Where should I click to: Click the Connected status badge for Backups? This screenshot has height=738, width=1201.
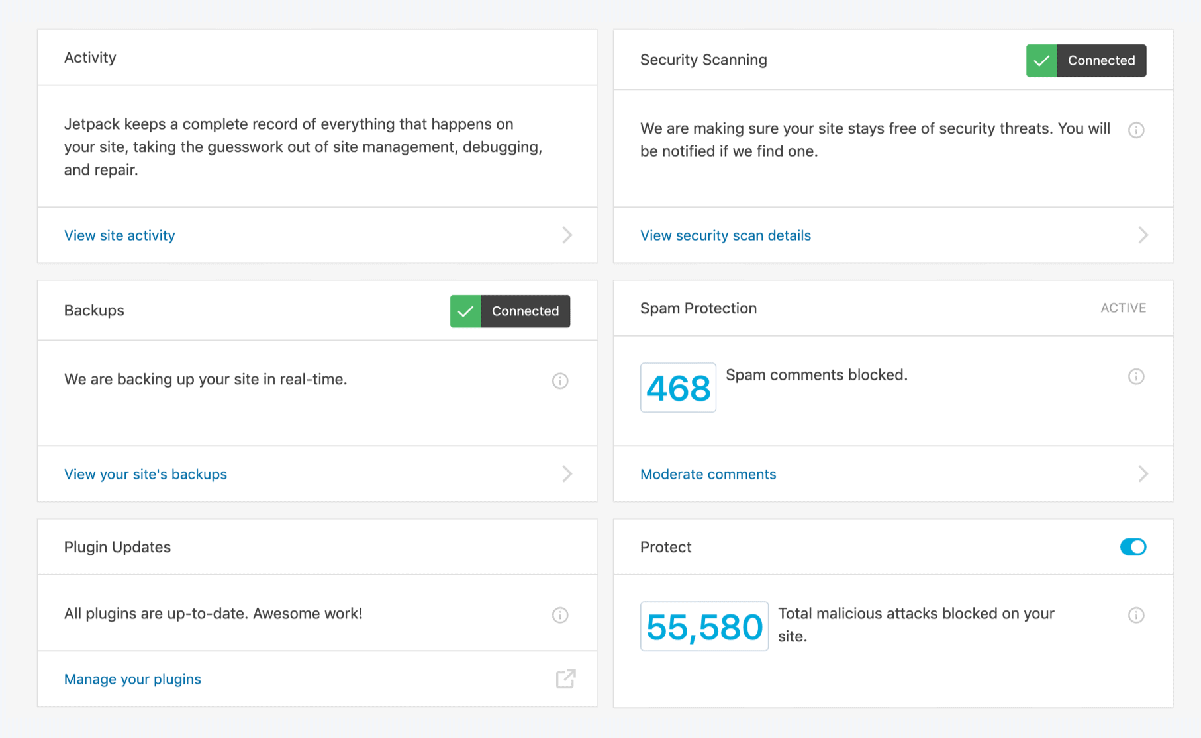[x=524, y=311]
